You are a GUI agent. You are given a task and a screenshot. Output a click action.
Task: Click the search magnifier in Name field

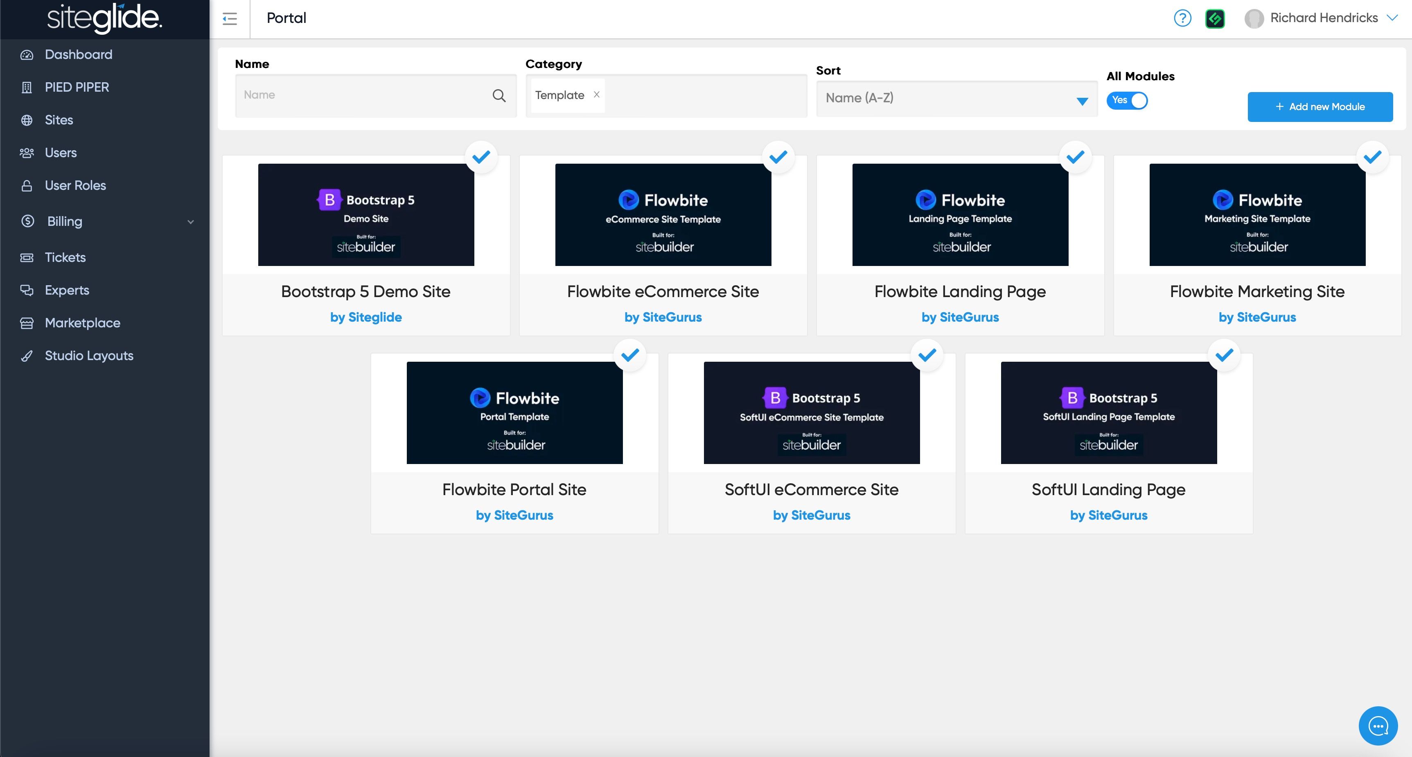(x=499, y=95)
